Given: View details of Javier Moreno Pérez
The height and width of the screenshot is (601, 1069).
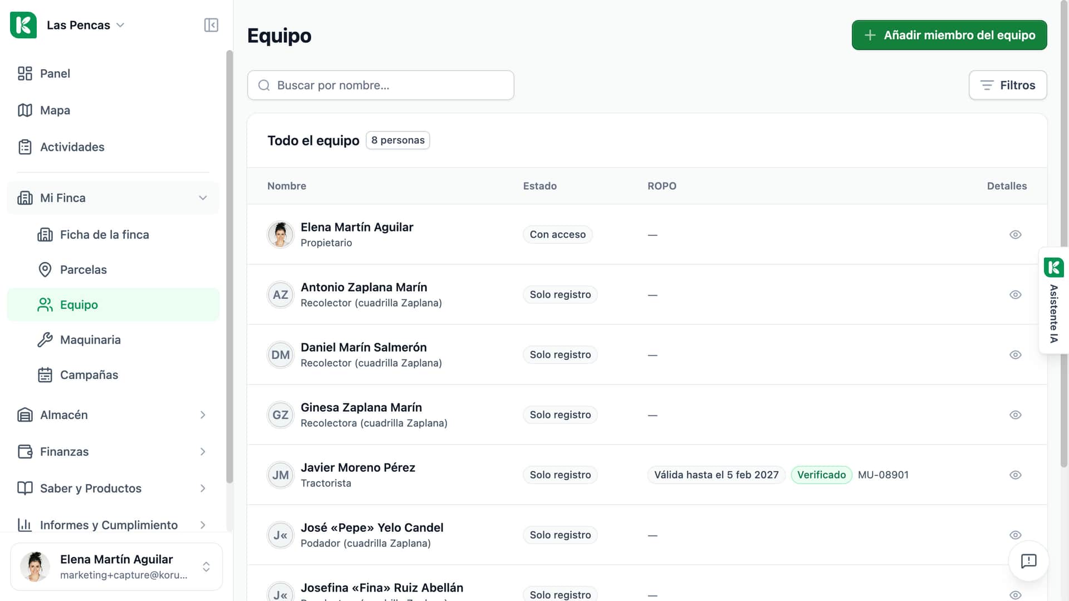Looking at the screenshot, I should click(1016, 475).
